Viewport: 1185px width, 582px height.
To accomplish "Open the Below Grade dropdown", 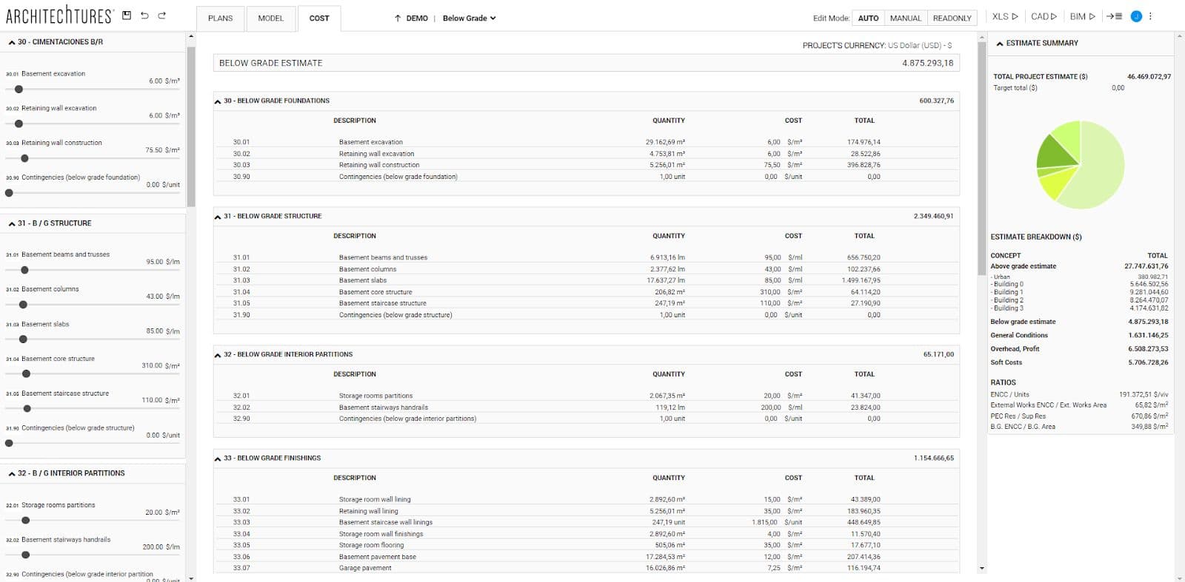I will [x=469, y=18].
